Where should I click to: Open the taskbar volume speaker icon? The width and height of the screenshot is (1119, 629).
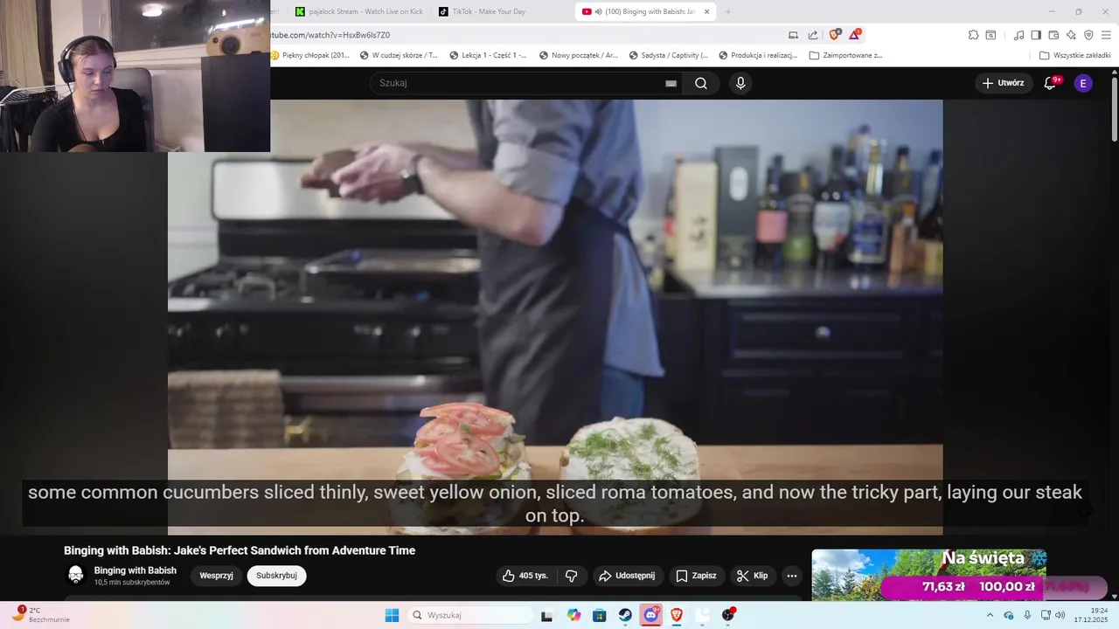(1060, 615)
